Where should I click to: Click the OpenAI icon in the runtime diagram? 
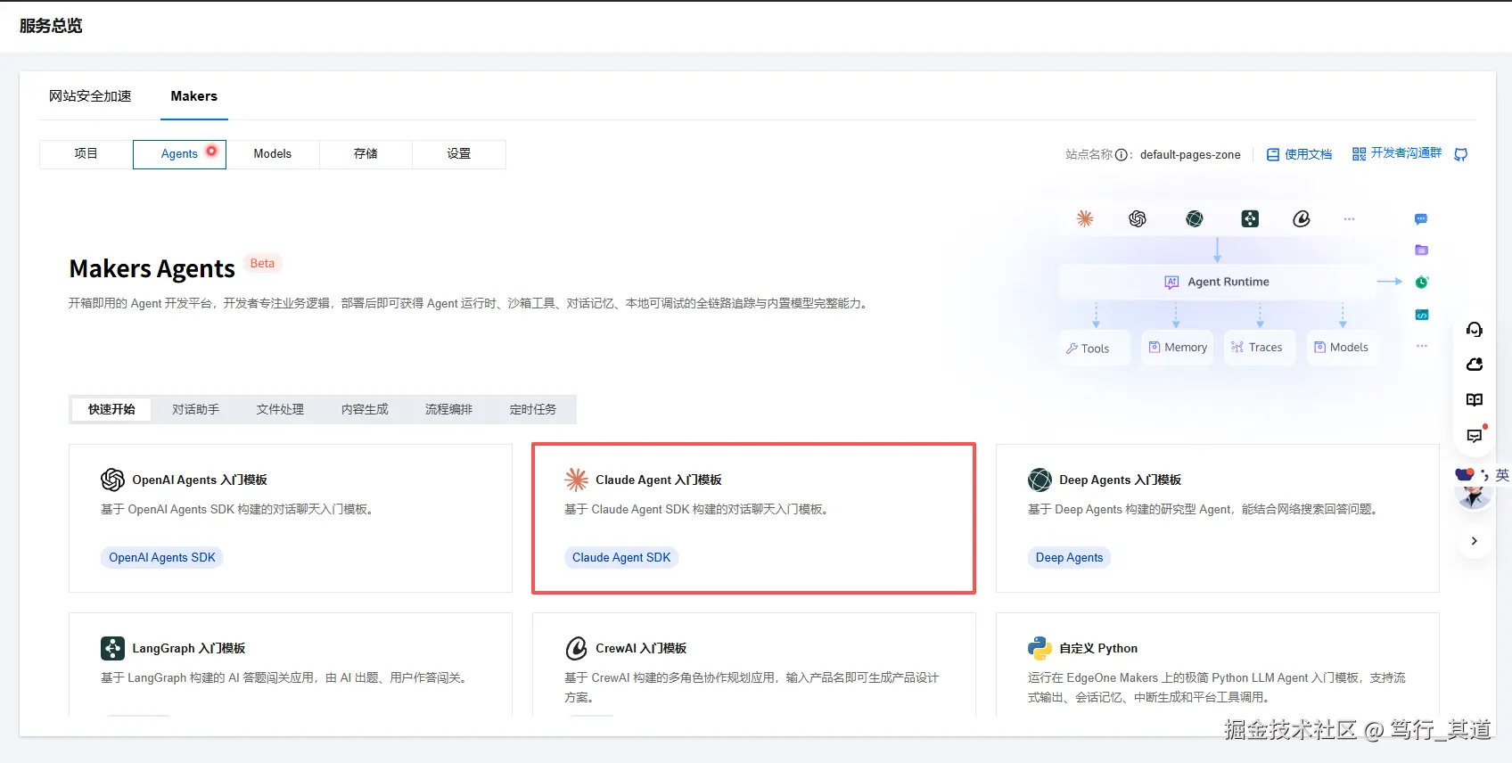tap(1138, 218)
